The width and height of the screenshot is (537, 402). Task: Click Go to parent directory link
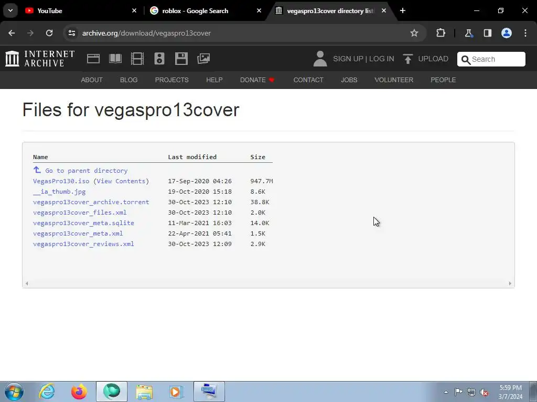(x=87, y=171)
